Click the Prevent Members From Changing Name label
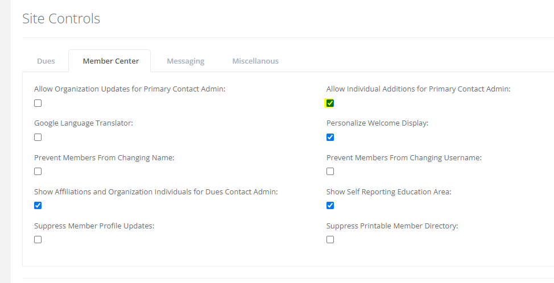 pos(104,157)
